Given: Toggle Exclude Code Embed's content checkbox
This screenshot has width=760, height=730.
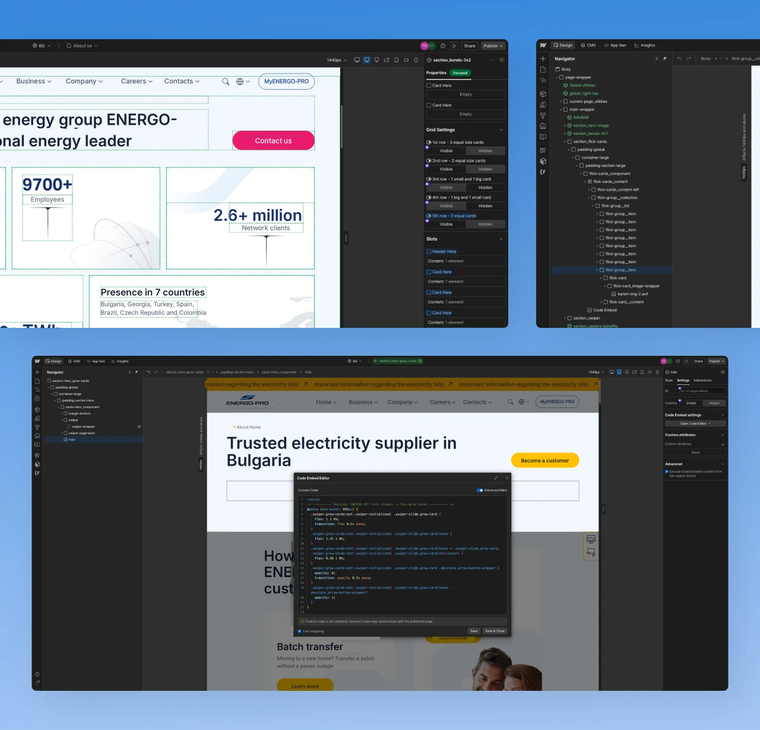Looking at the screenshot, I should pyautogui.click(x=667, y=472).
